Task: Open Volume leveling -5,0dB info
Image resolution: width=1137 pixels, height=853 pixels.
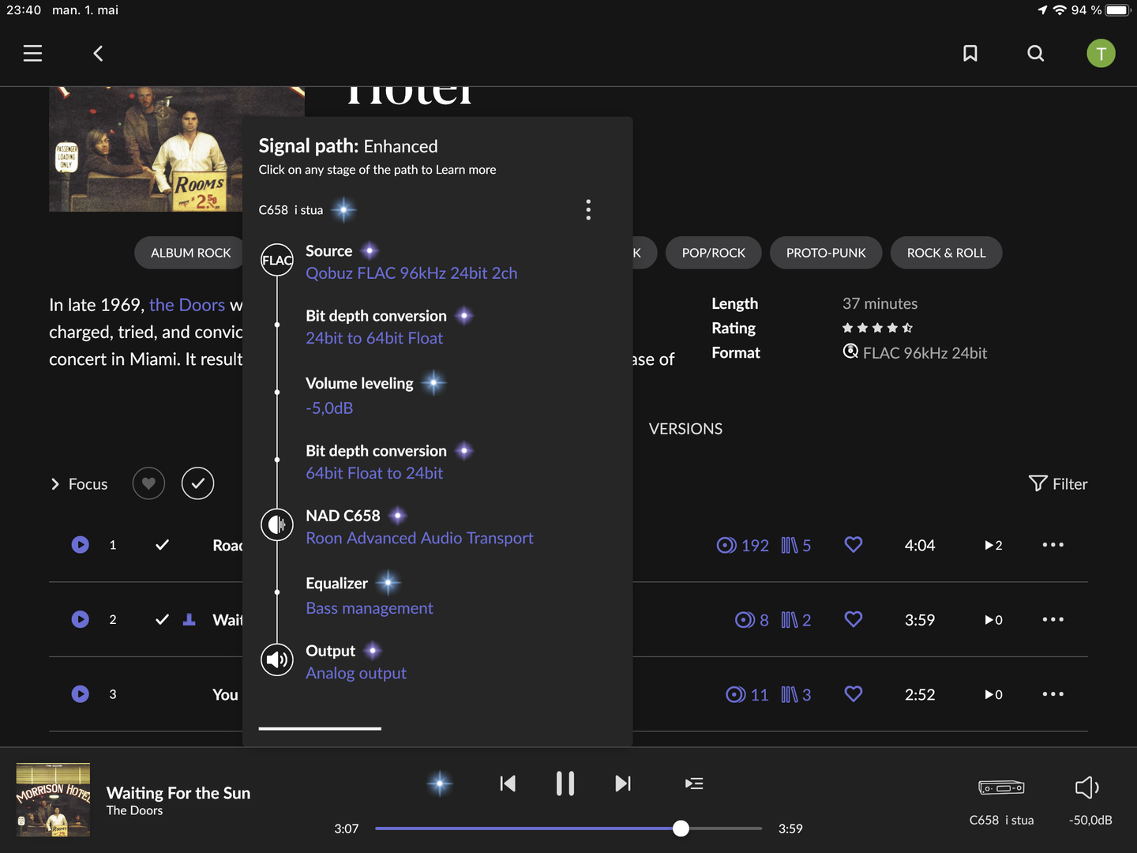Action: click(x=329, y=408)
